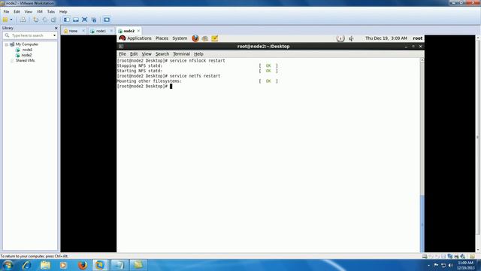
Task: Click the VMware power on/suspend toolbar icon
Action: (x=5, y=20)
